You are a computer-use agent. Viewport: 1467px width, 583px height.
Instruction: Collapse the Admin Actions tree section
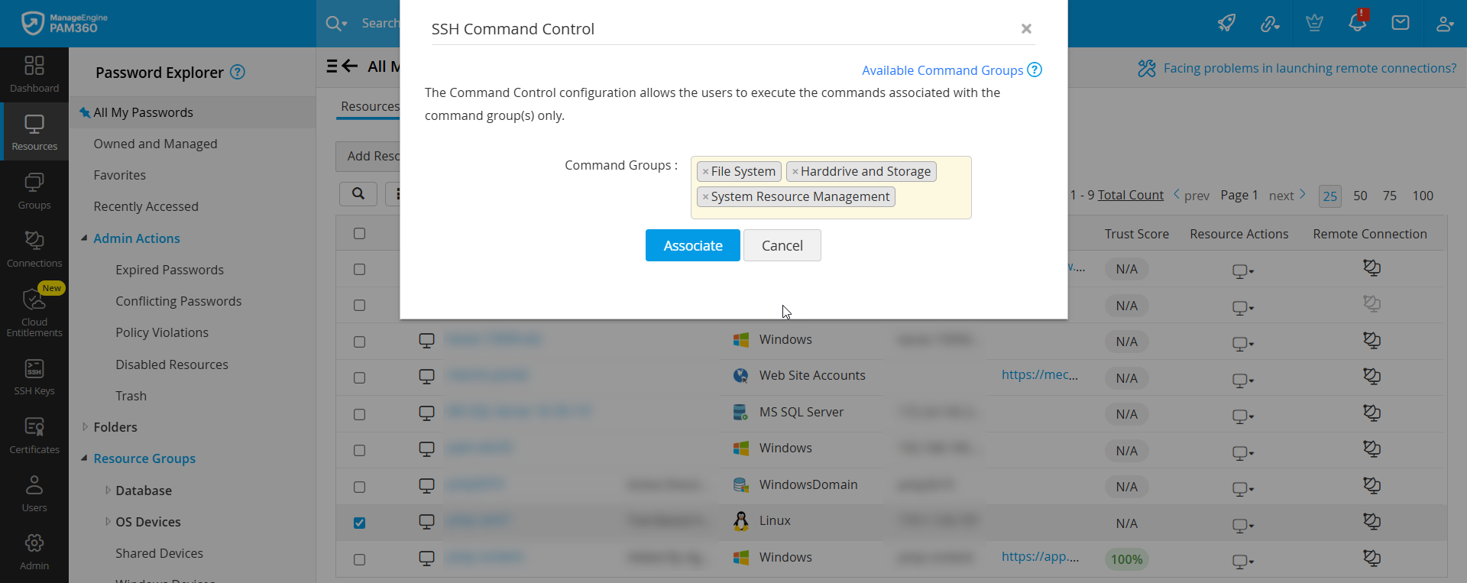(x=84, y=238)
